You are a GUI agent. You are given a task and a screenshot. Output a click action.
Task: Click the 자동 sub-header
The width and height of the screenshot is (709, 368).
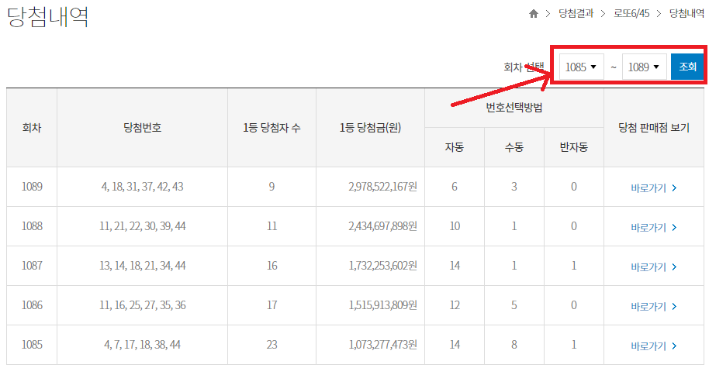tap(455, 147)
